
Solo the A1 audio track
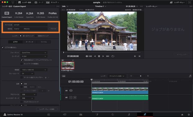(71, 97)
